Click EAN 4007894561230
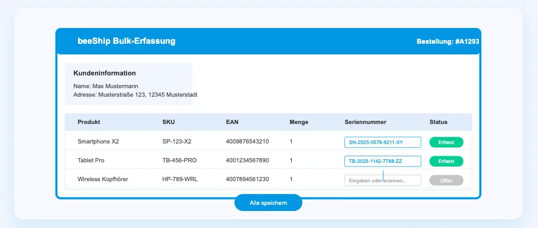Viewport: 538px width, 228px height. coord(247,179)
